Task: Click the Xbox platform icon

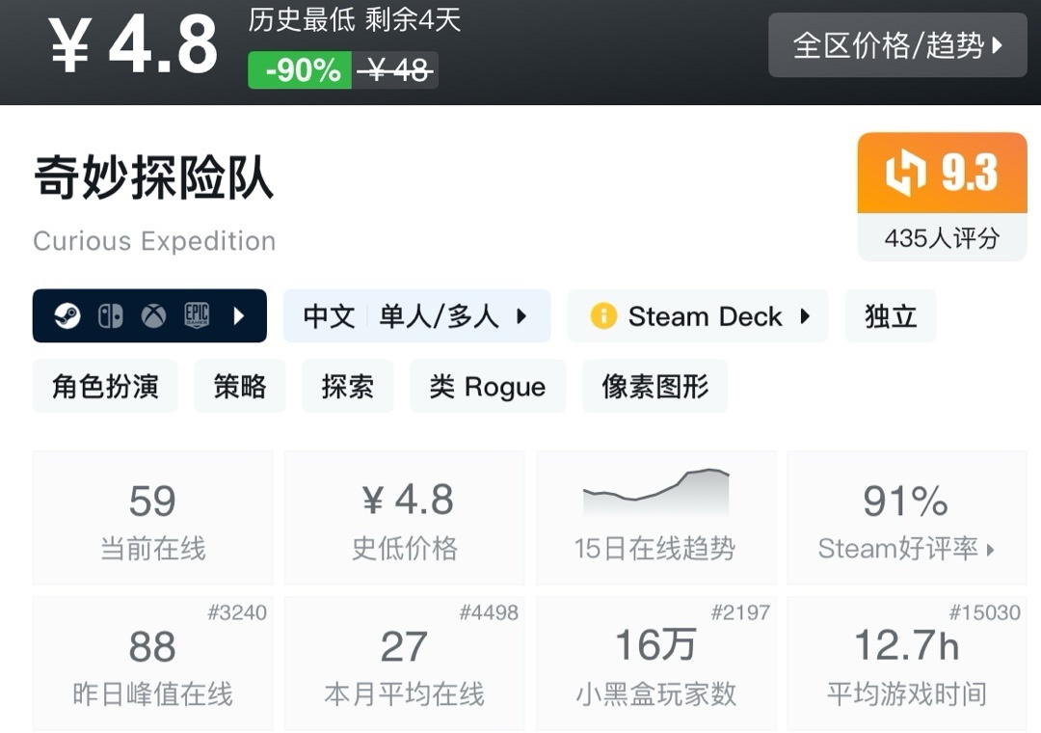Action: coord(154,316)
